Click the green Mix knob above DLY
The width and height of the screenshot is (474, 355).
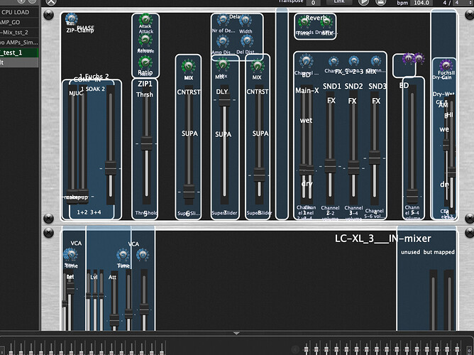click(223, 65)
